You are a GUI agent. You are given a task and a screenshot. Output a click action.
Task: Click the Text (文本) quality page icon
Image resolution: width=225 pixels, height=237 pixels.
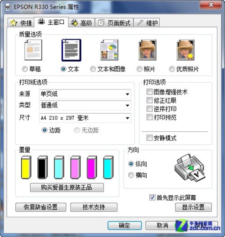point(72,50)
